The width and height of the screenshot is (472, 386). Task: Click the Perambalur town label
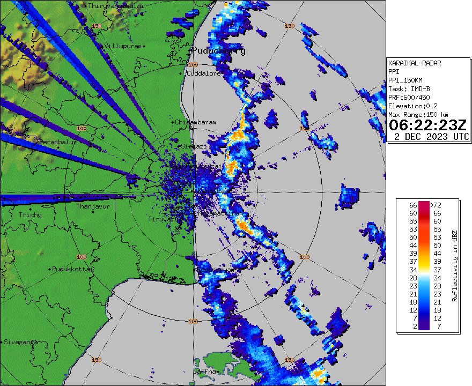57,142
